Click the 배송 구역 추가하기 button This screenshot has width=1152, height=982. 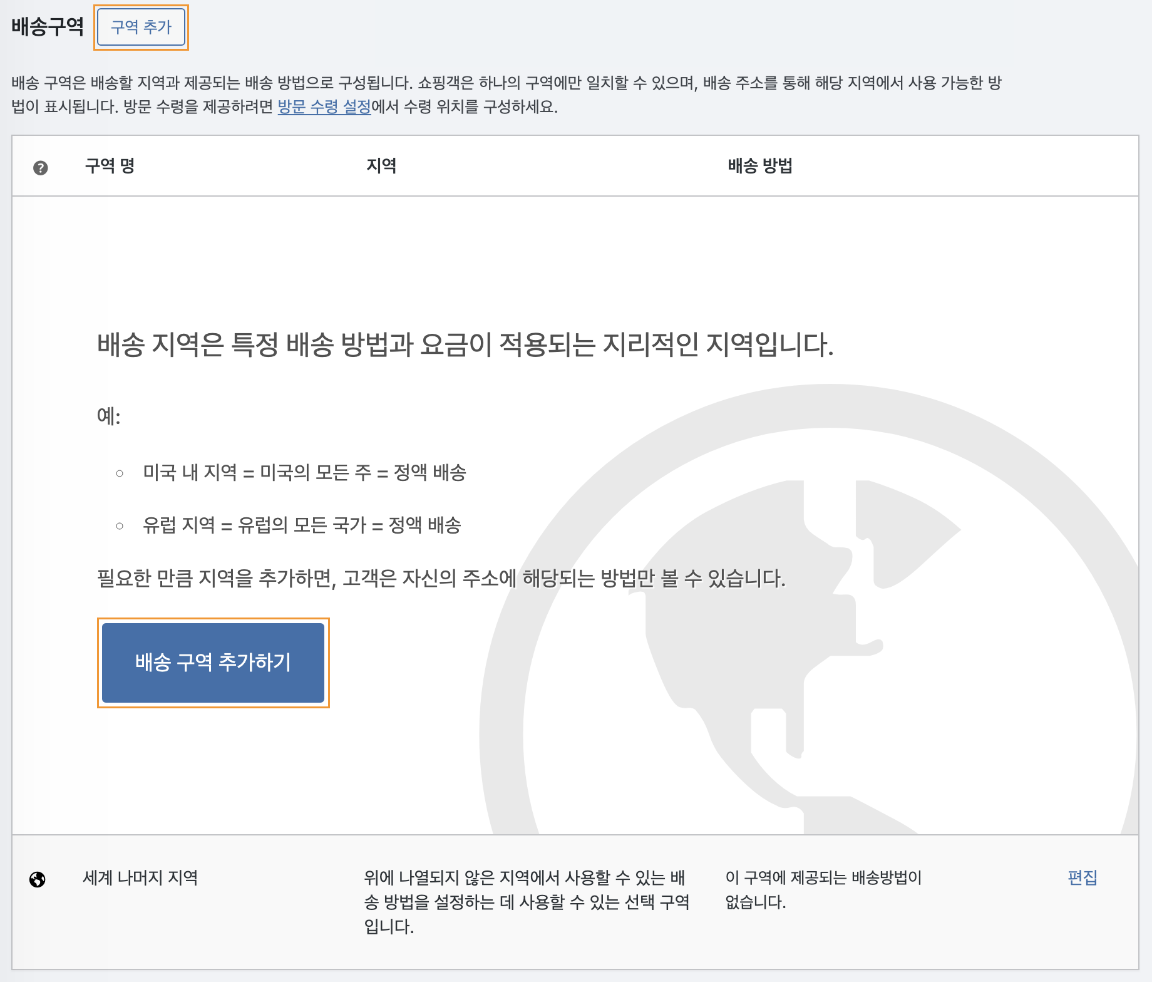[x=213, y=663]
